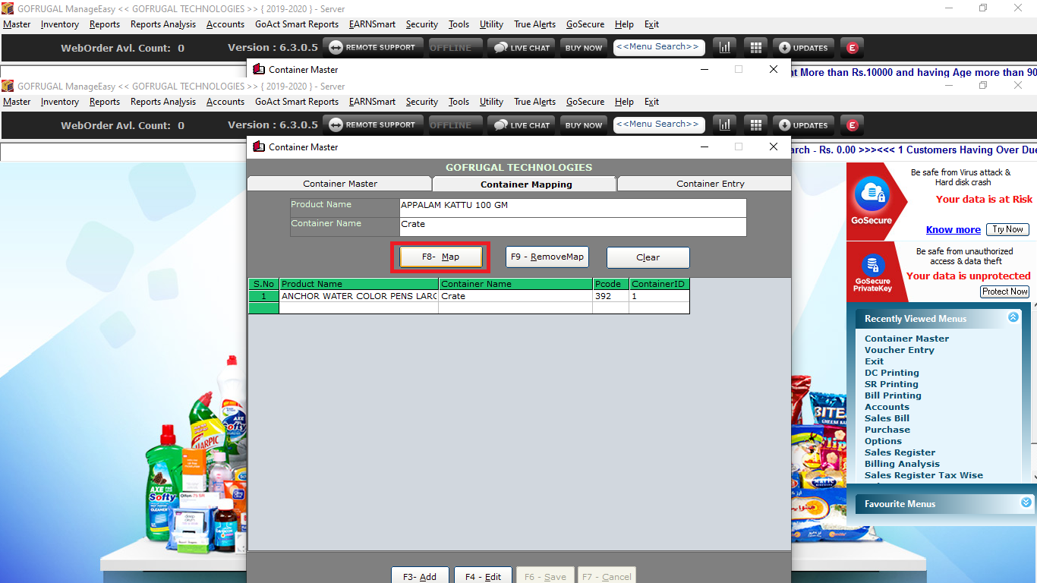1037x583 pixels.
Task: Focus the Container Name input field
Action: tap(573, 227)
